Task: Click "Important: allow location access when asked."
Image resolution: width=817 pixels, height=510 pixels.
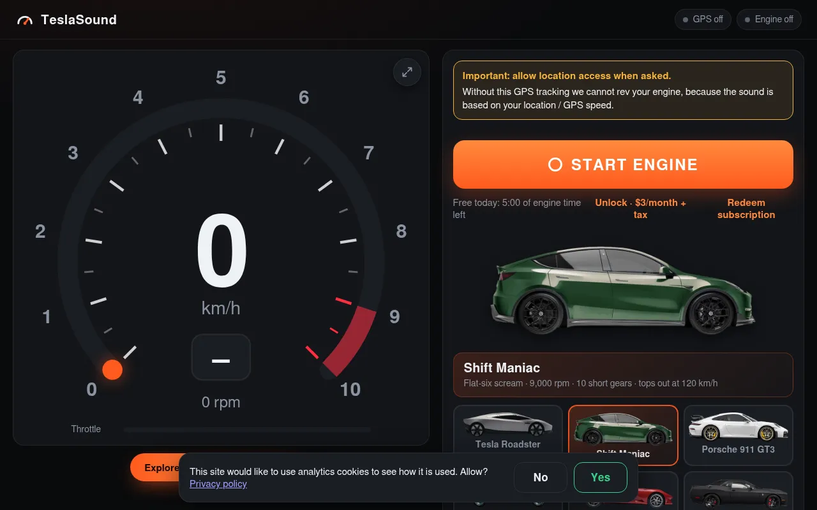Action: tap(567, 76)
